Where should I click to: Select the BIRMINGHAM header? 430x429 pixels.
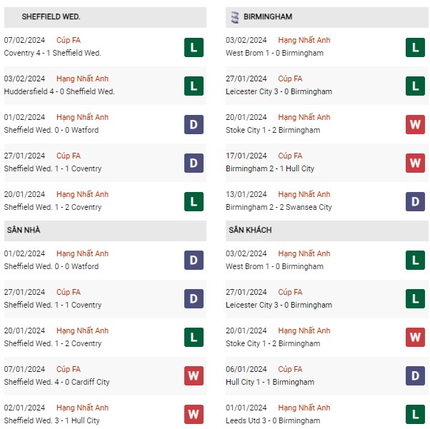click(327, 17)
